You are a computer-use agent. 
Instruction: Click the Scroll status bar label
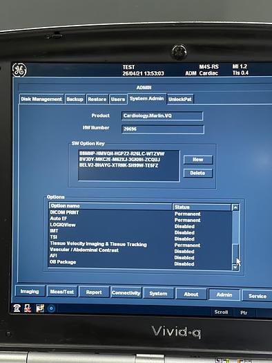(221, 312)
